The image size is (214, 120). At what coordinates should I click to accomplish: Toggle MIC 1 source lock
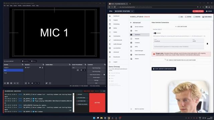42,67
